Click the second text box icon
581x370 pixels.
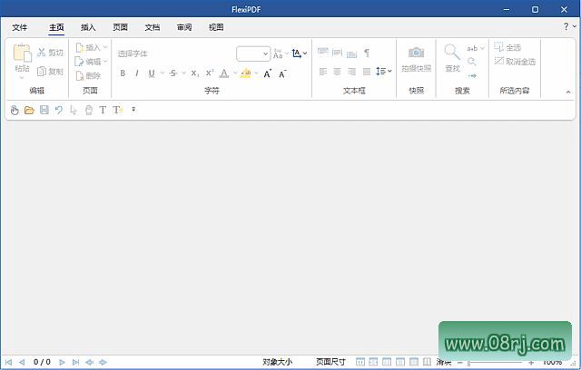[337, 53]
